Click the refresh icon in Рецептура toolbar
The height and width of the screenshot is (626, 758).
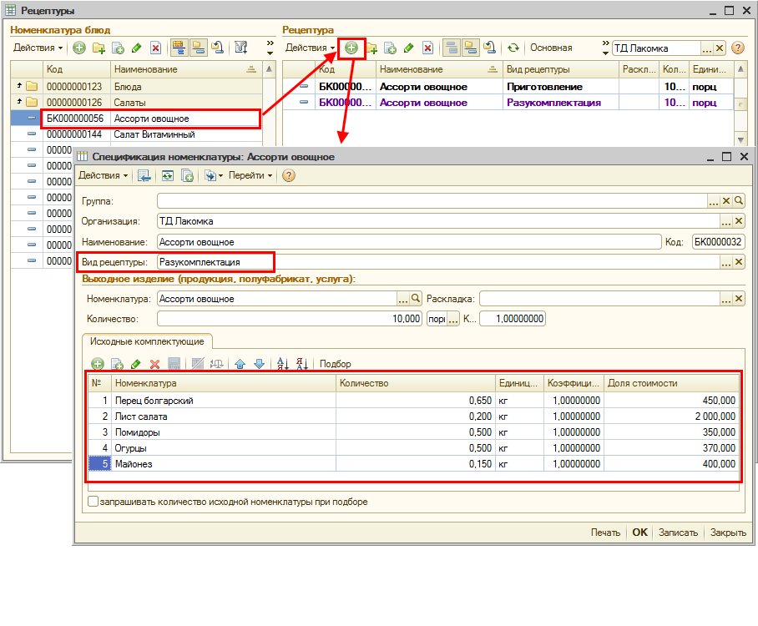[x=513, y=48]
